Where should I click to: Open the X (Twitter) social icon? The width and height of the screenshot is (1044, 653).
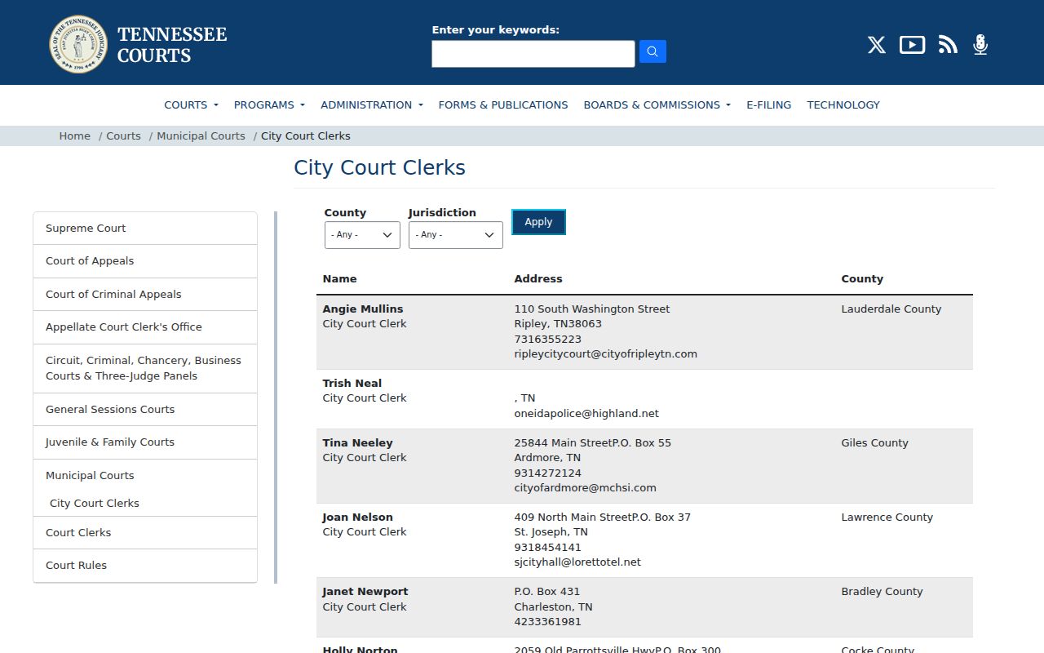[x=877, y=45]
